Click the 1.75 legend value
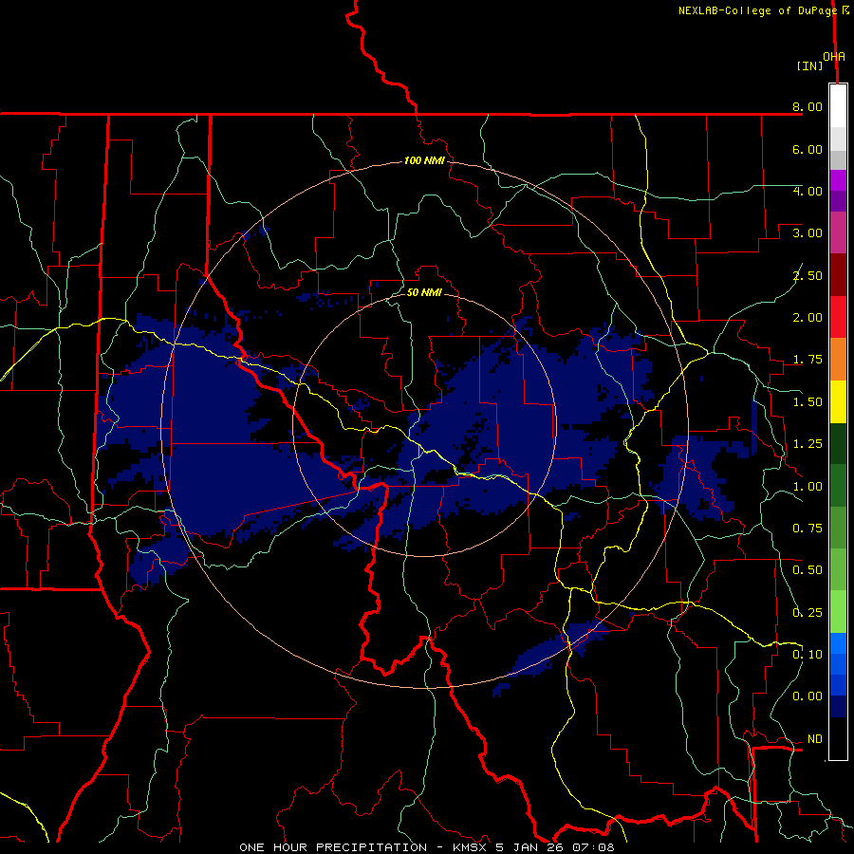Image resolution: width=854 pixels, height=854 pixels. pos(808,360)
